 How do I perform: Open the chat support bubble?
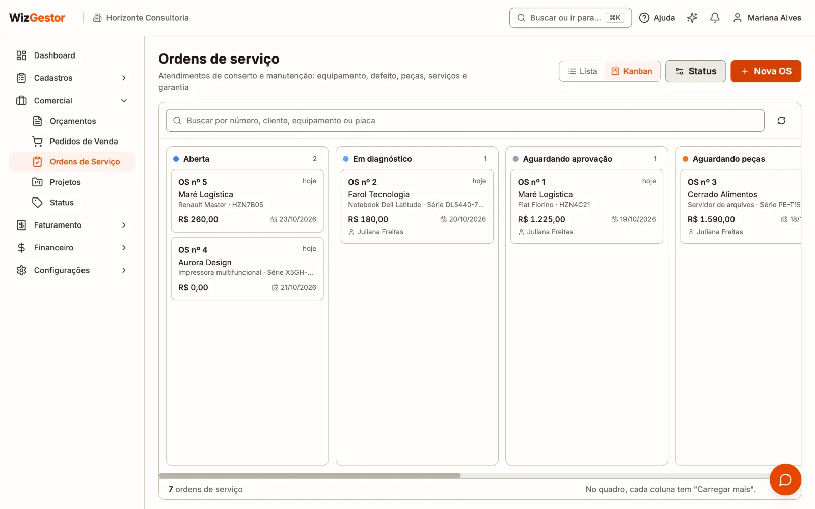pos(785,479)
